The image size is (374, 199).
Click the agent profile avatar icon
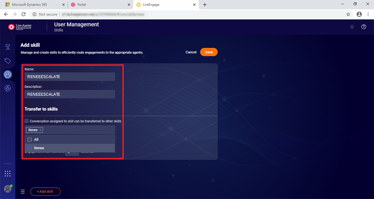coord(7,189)
